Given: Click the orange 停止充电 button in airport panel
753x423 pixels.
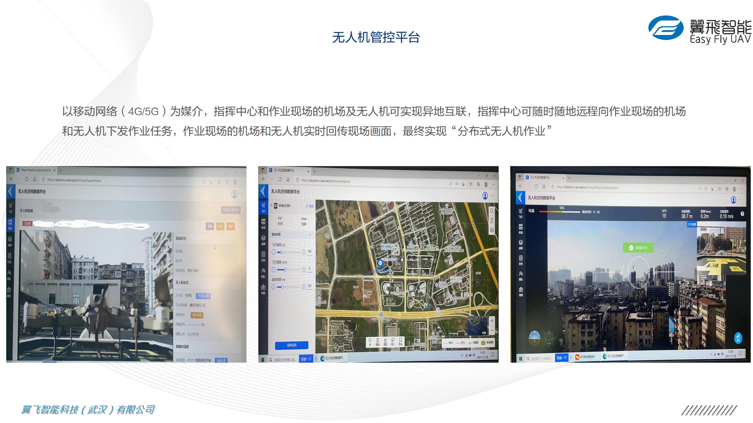Looking at the screenshot, I should tap(197, 315).
